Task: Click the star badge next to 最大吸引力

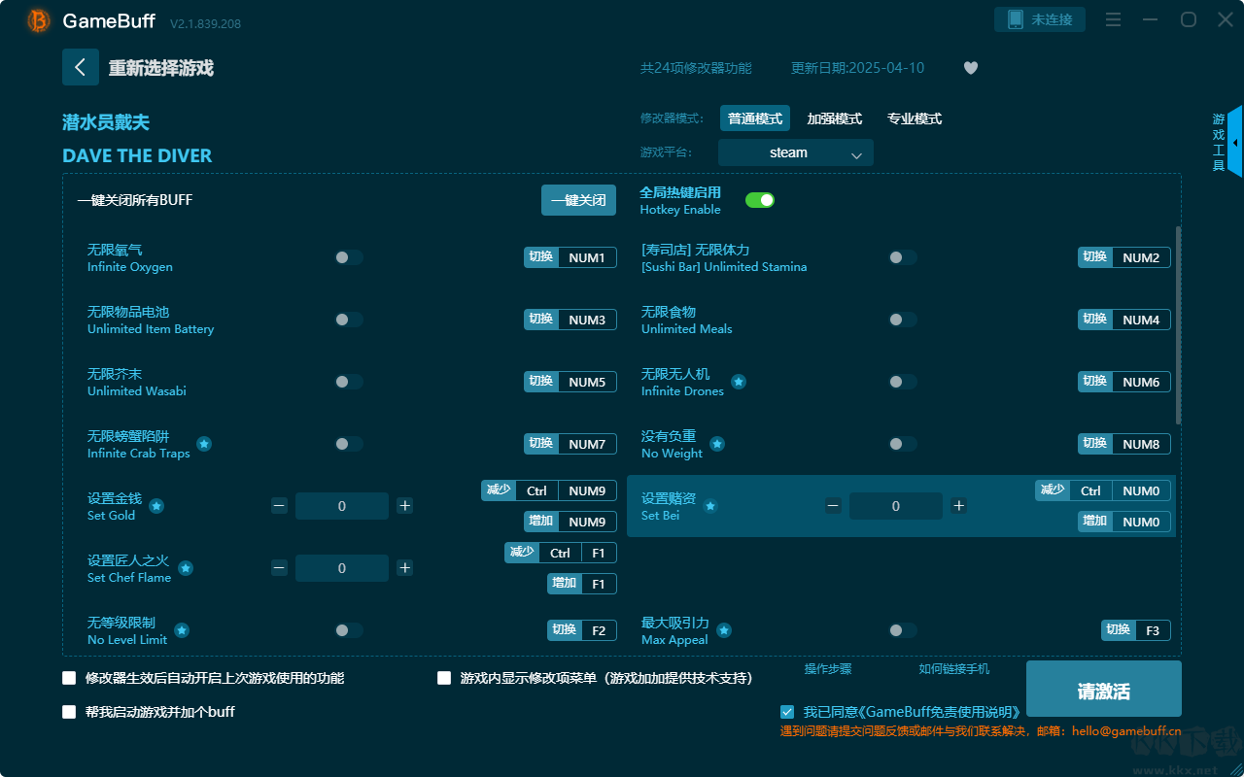Action: 724,630
